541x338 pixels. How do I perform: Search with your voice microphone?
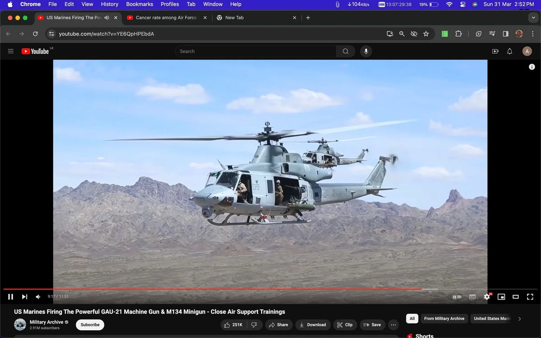[366, 51]
